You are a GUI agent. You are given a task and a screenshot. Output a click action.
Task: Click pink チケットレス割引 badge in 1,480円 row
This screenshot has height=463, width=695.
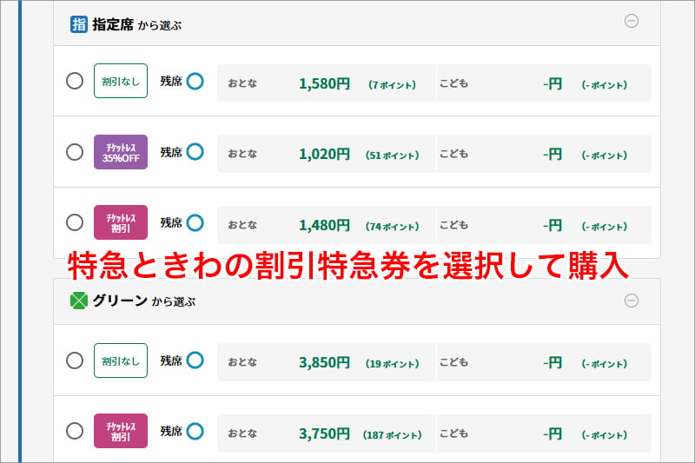tap(121, 222)
